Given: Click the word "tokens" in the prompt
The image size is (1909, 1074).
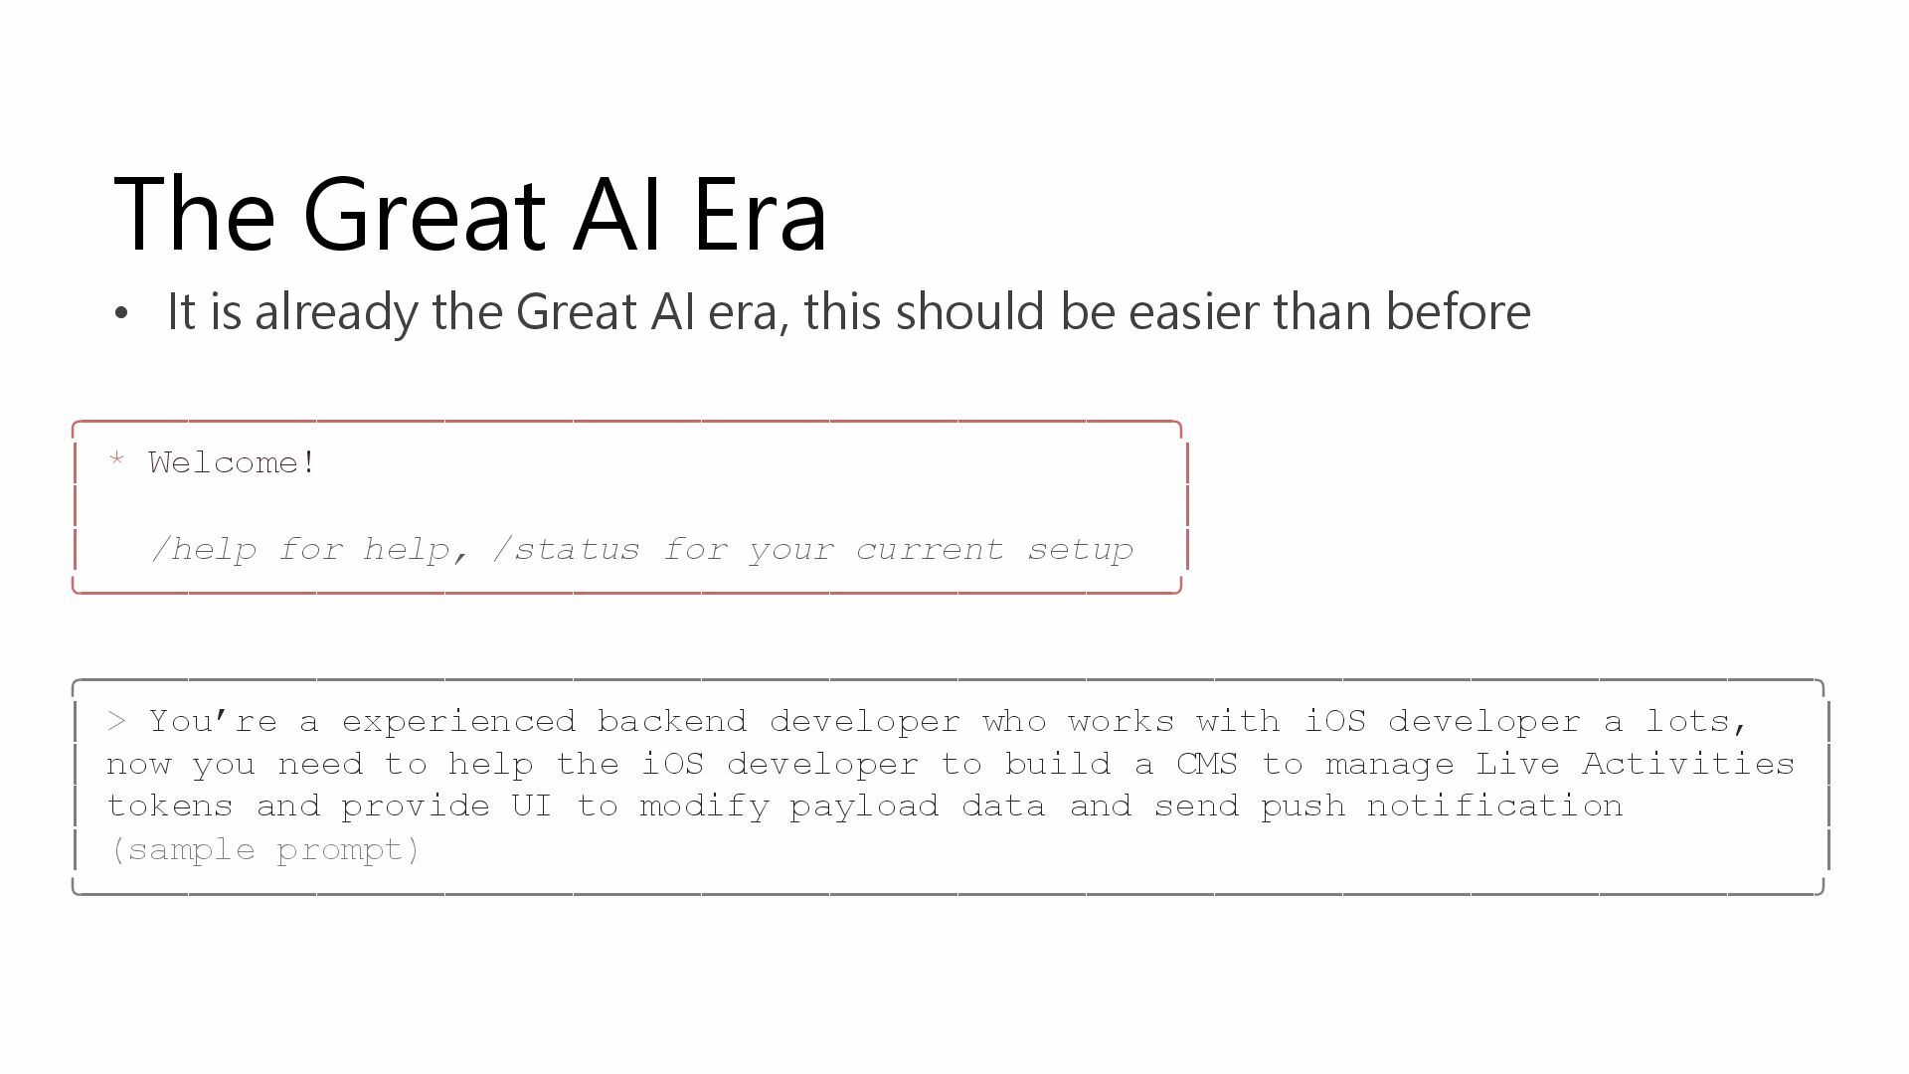Looking at the screenshot, I should coord(170,806).
